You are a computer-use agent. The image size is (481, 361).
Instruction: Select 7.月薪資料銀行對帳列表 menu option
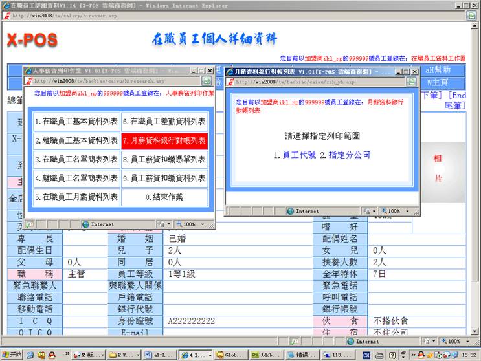tap(164, 140)
